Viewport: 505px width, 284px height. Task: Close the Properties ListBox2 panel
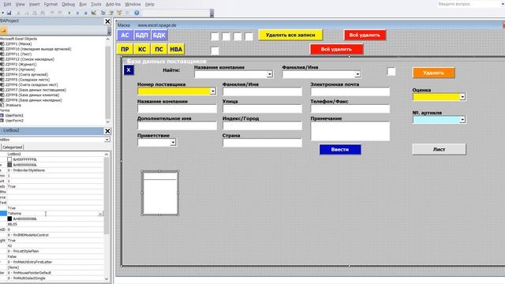(x=107, y=131)
